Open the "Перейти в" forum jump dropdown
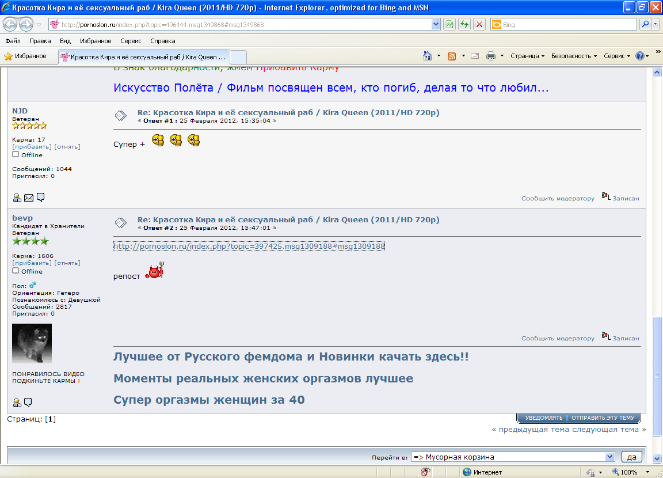Viewport: 663px width, 478px height. pos(610,457)
